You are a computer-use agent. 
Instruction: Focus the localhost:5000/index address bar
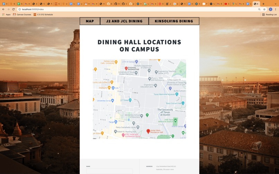pos(139,9)
